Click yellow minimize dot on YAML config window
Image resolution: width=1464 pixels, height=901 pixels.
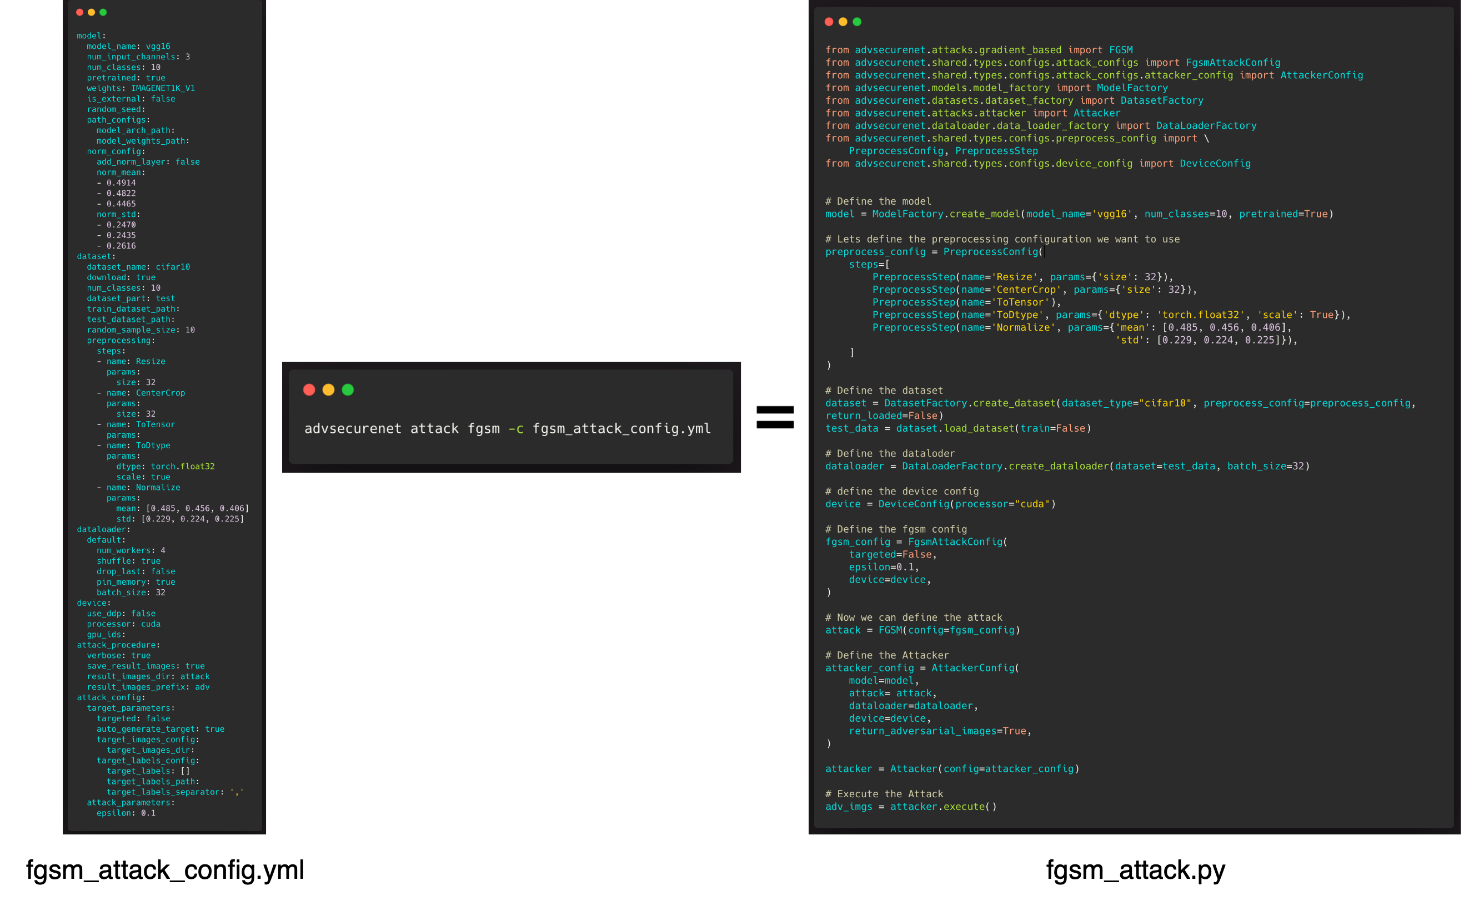(x=91, y=12)
